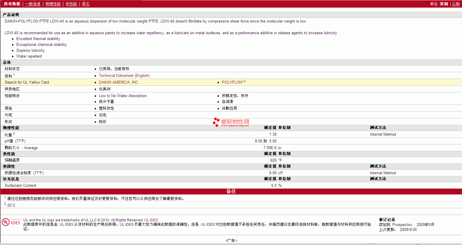This screenshot has height=245, width=462.
Task: Click the 物理性能 section header in the table
Action: (x=11, y=128)
